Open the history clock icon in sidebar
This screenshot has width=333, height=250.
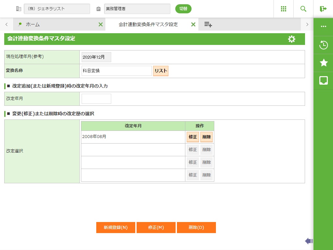[x=323, y=45]
